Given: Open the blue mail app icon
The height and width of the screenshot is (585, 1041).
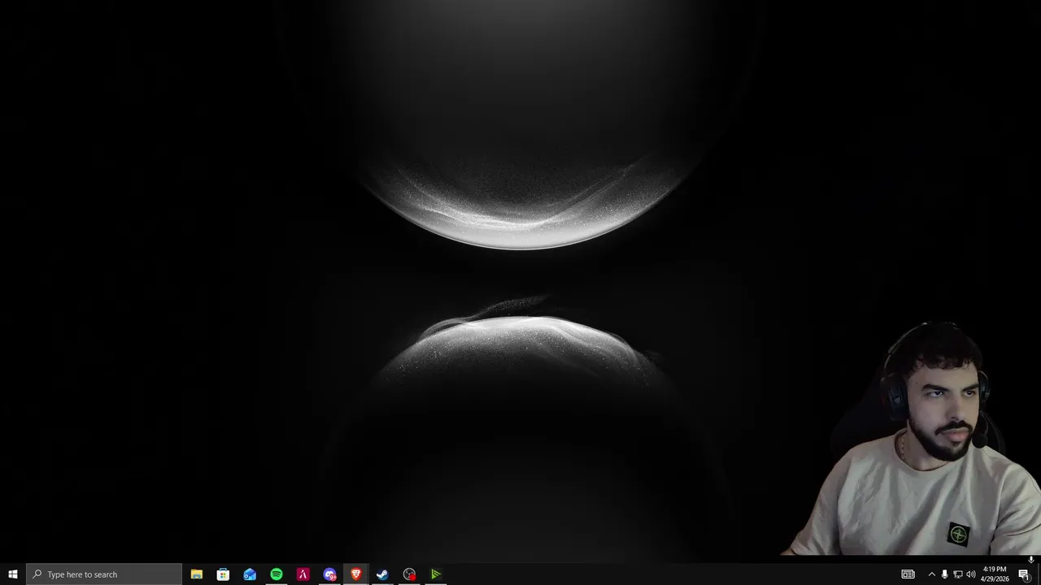Looking at the screenshot, I should [250, 574].
